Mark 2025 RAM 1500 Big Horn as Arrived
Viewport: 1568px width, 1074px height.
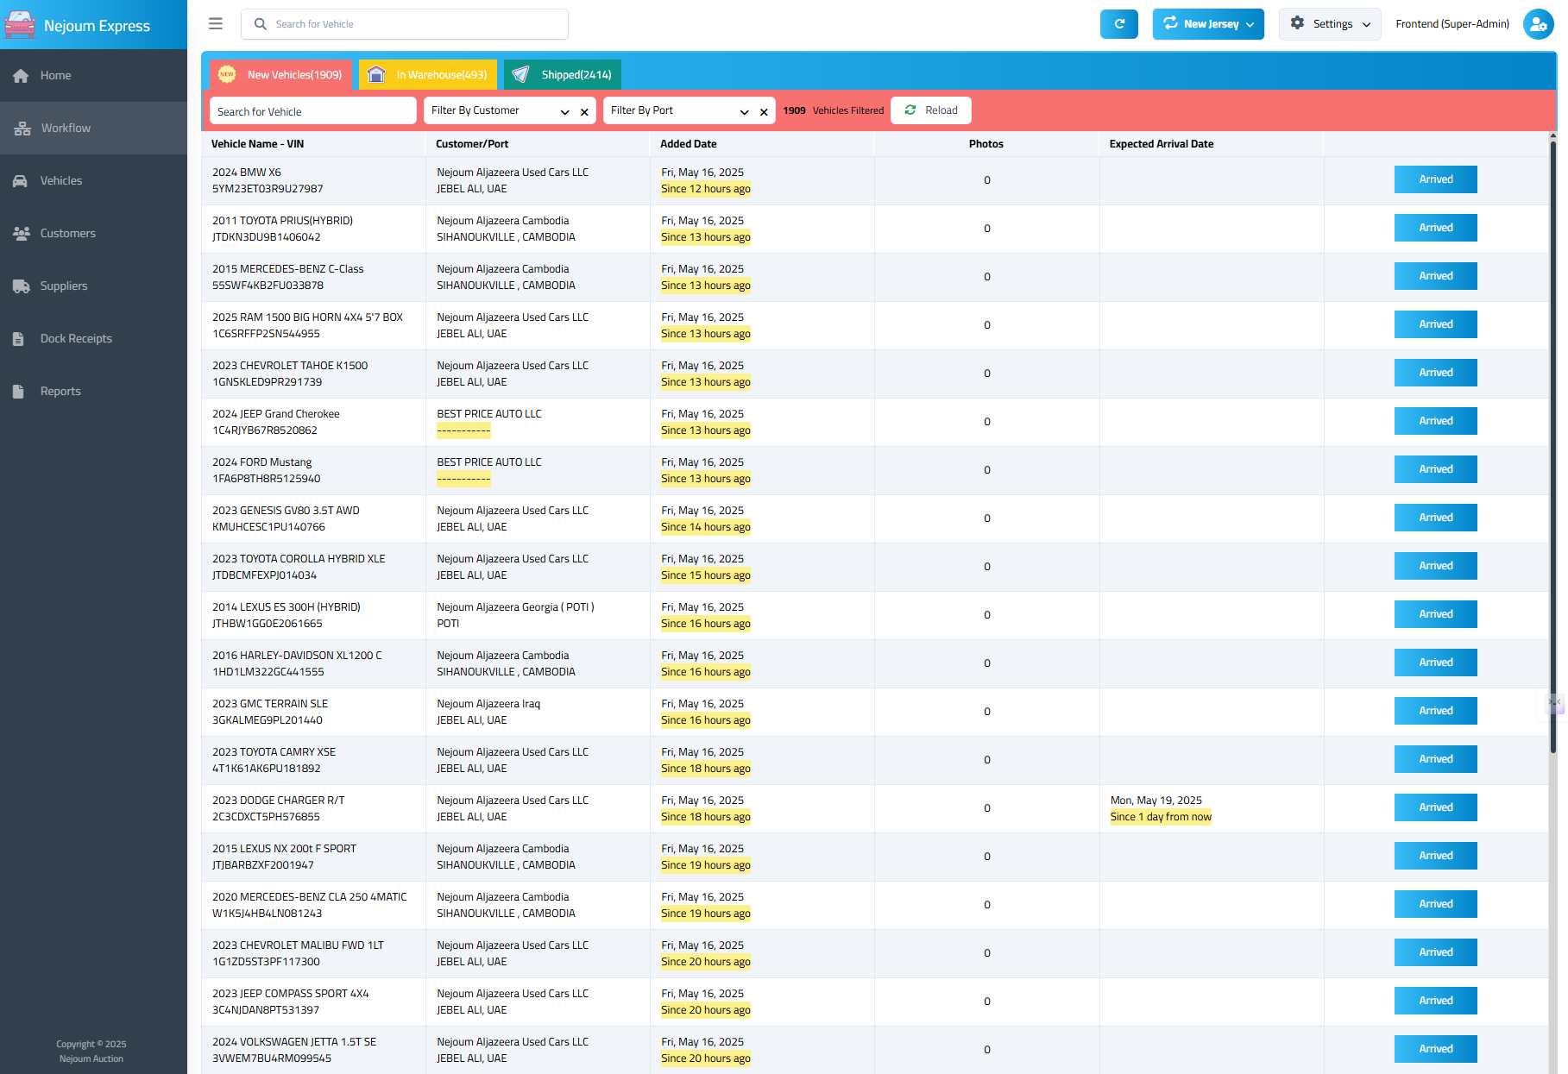coord(1435,324)
